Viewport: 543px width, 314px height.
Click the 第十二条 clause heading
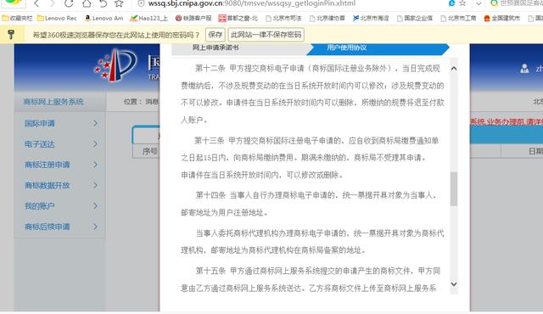pyautogui.click(x=210, y=68)
